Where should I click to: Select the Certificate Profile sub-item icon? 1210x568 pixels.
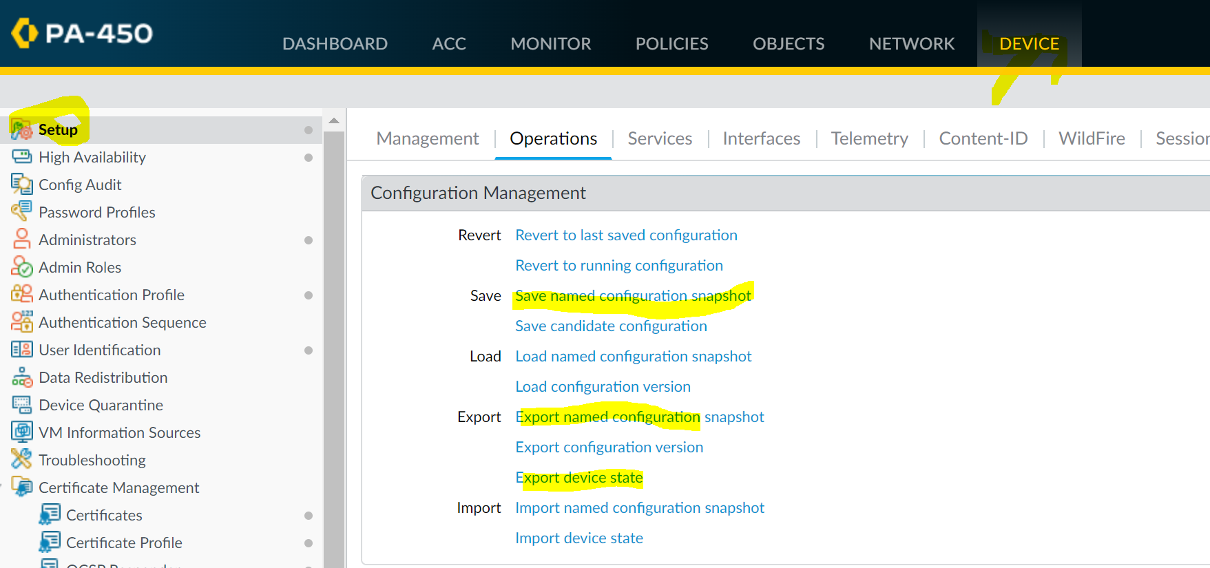click(49, 543)
